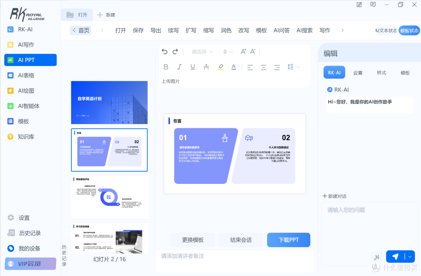The image size is (421, 276).
Task: Toggle bold formatting
Action: point(166,67)
